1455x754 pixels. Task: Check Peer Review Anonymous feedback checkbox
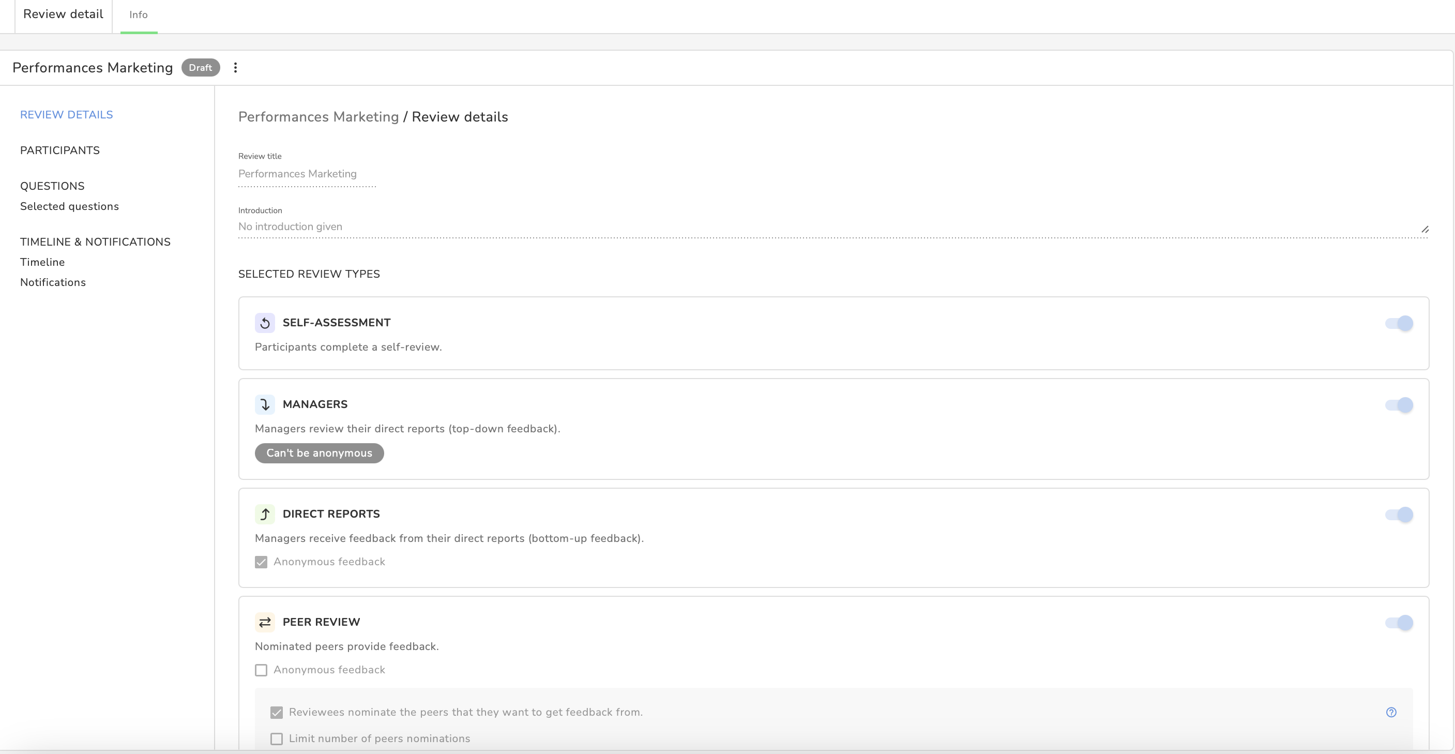pyautogui.click(x=261, y=670)
